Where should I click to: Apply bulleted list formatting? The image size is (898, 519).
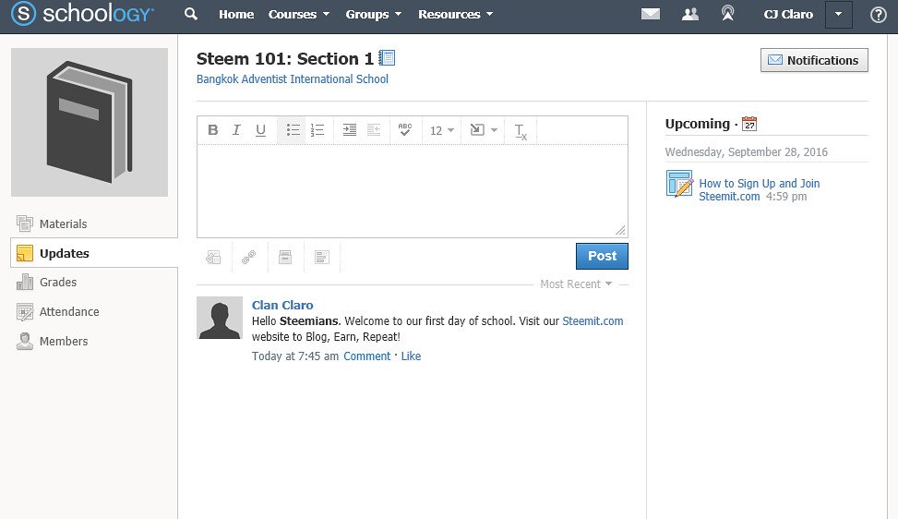point(293,130)
